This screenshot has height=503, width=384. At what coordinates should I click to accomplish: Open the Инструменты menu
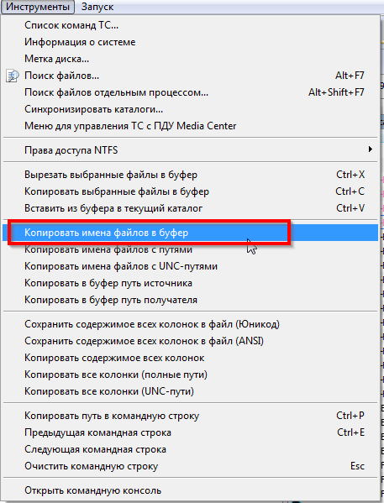pyautogui.click(x=38, y=7)
